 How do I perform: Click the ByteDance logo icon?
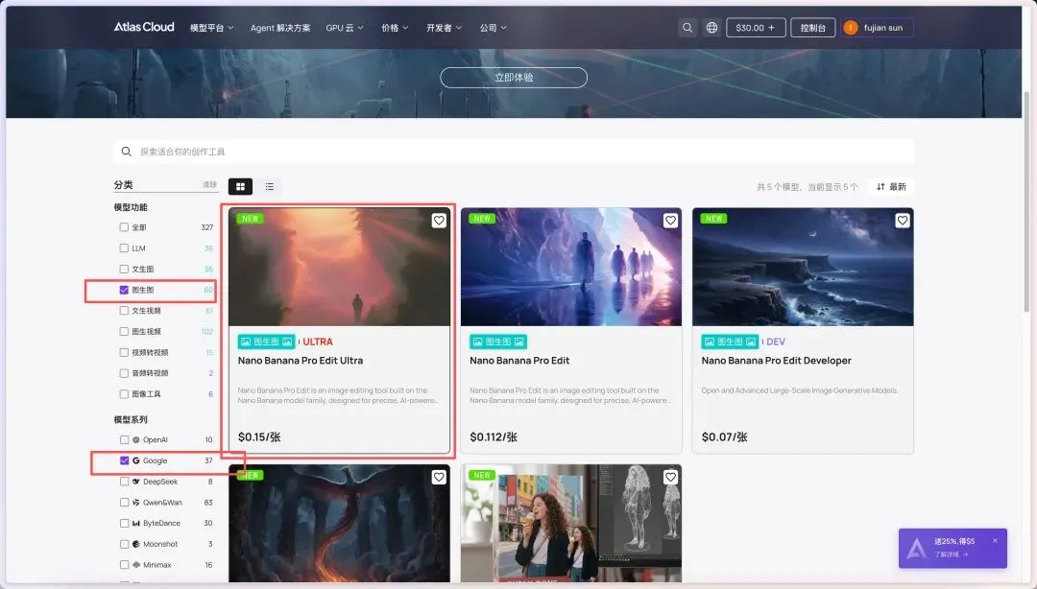click(136, 523)
